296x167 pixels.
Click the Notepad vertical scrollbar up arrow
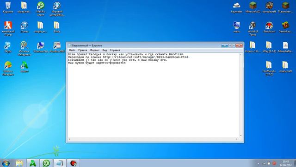(240, 55)
